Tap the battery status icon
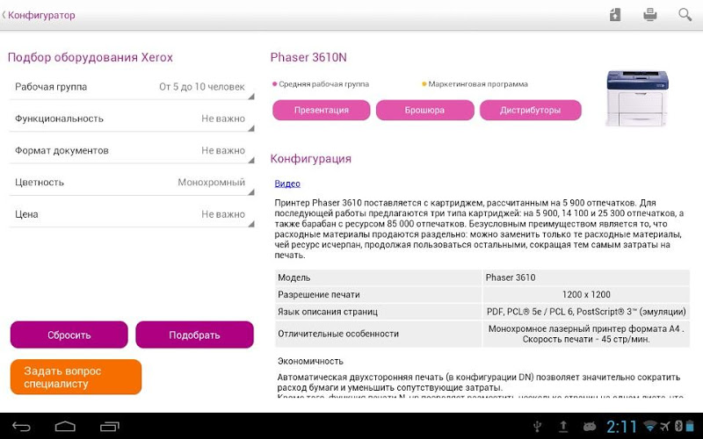The width and height of the screenshot is (703, 439). [x=690, y=426]
